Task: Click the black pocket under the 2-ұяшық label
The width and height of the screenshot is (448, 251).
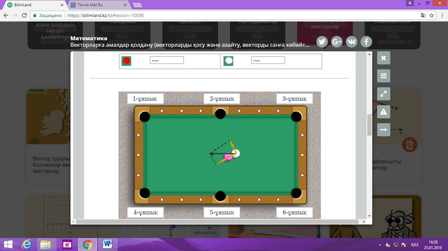Action: 220,114
